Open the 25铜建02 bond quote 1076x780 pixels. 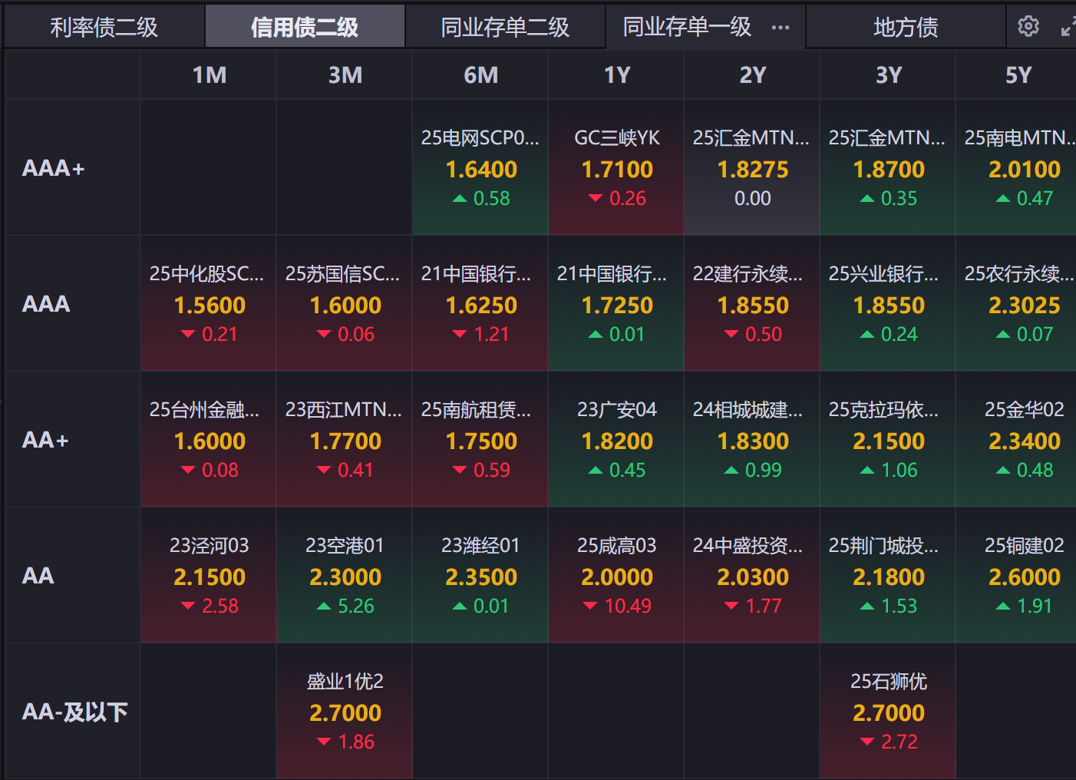pyautogui.click(x=1024, y=575)
